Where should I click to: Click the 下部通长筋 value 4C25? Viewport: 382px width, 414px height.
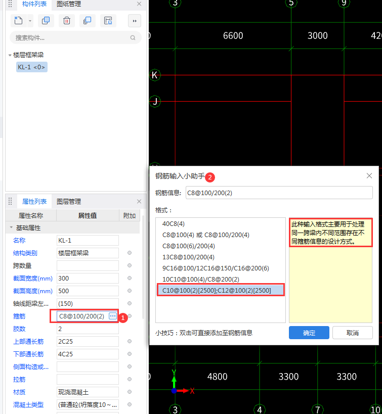(88, 354)
